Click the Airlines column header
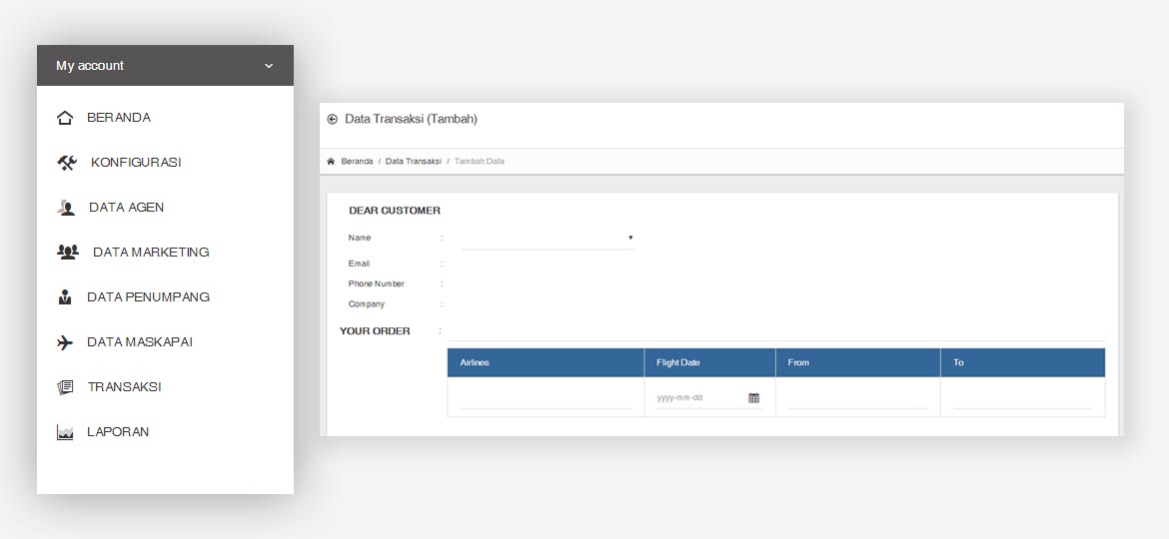Image resolution: width=1169 pixels, height=539 pixels. pos(546,362)
